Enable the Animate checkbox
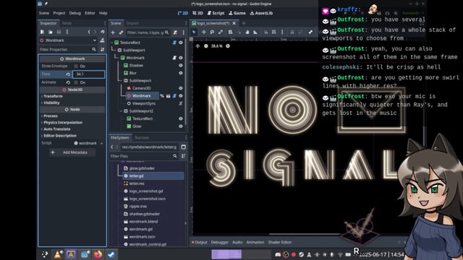The width and height of the screenshot is (463, 260). tap(76, 82)
